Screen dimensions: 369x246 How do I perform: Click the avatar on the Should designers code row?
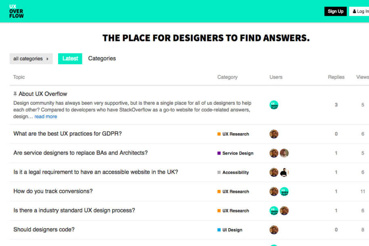[274, 229]
